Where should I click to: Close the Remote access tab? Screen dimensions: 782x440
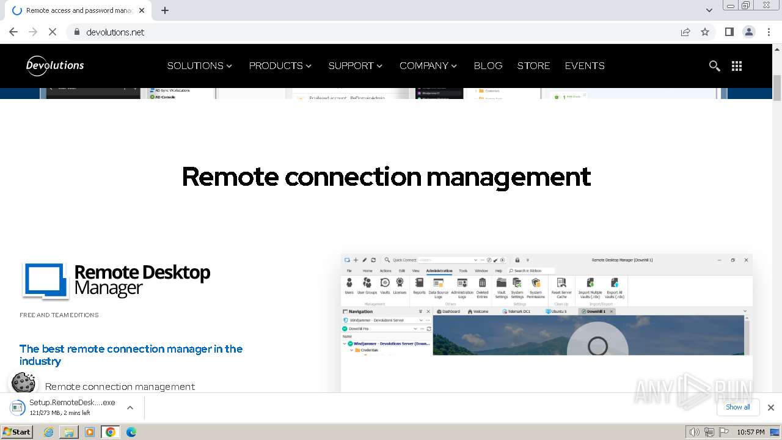tap(142, 10)
